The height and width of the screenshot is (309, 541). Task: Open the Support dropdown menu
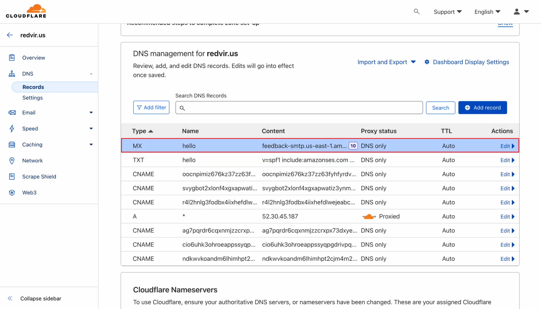click(447, 12)
